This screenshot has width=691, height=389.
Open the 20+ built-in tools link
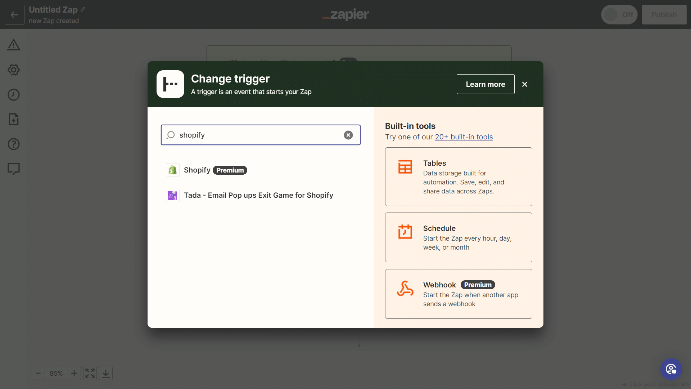(464, 137)
